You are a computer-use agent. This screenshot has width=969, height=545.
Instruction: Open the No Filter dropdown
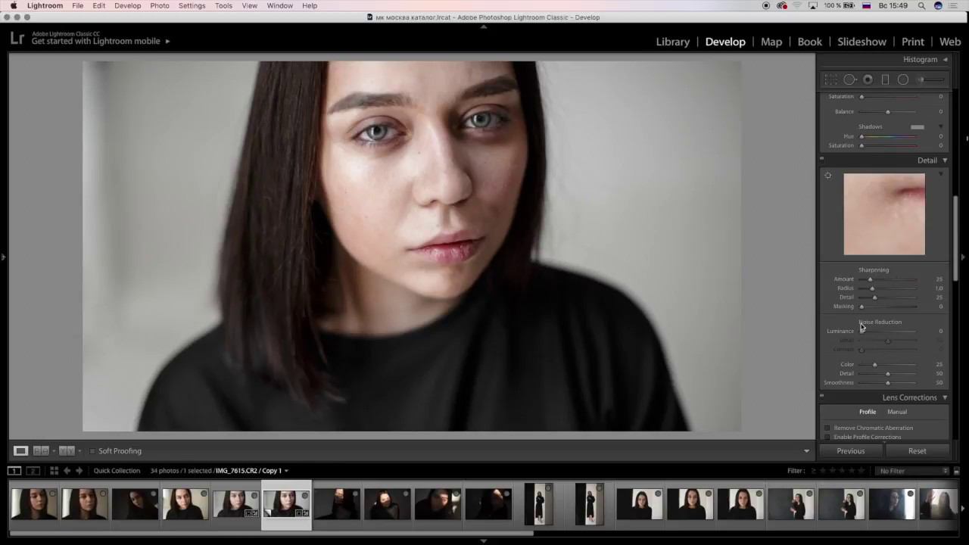pos(913,471)
